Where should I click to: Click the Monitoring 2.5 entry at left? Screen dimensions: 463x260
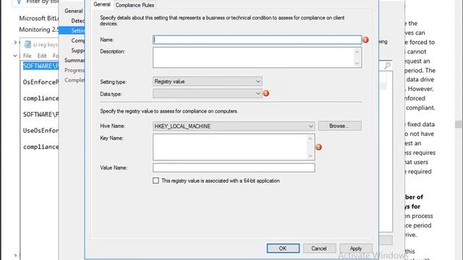39,30
